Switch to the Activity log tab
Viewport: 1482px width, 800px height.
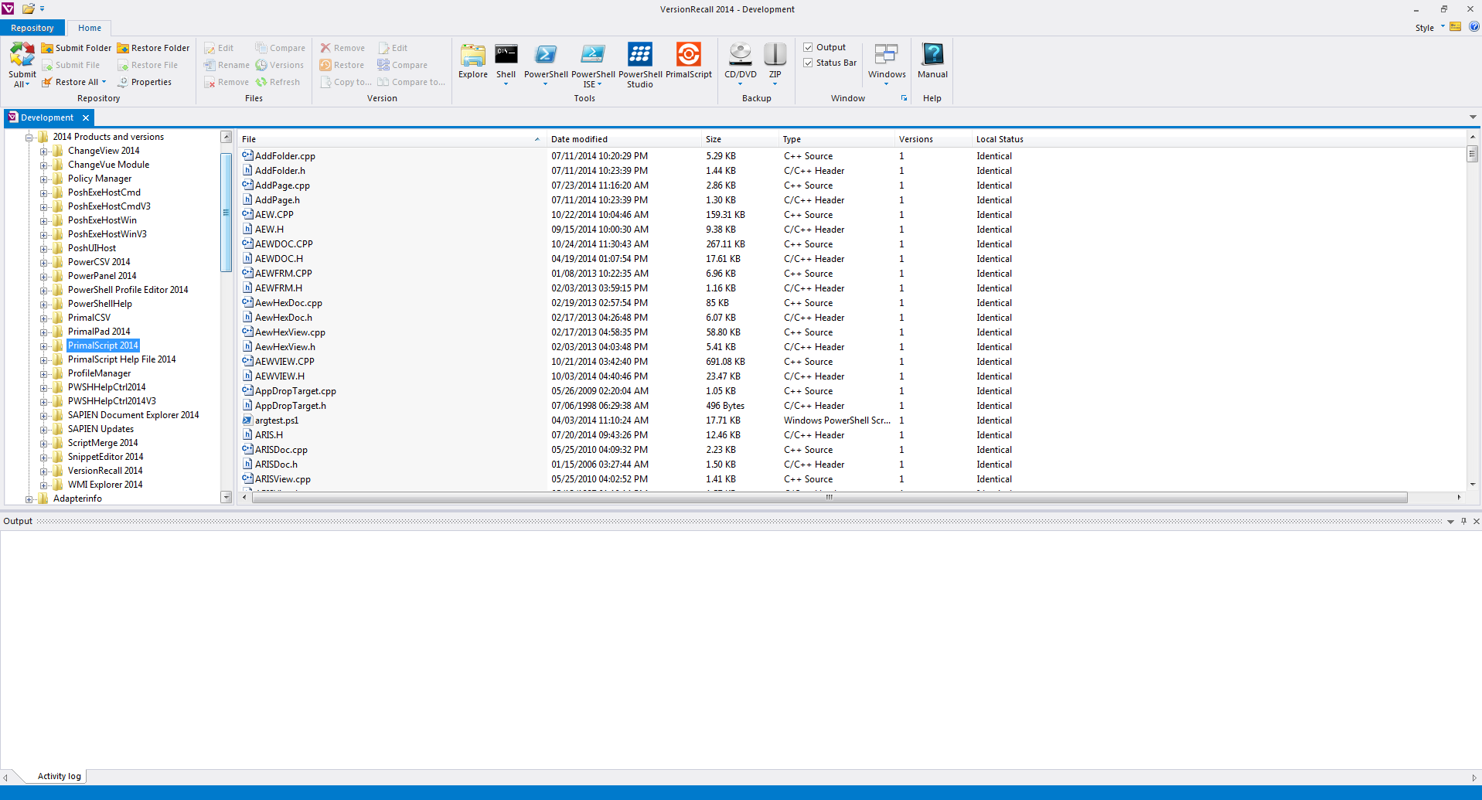(60, 776)
